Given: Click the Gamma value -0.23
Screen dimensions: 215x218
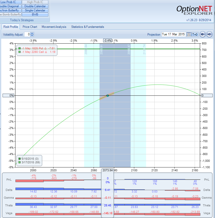Looking at the screenshot, I should [x=195, y=196].
